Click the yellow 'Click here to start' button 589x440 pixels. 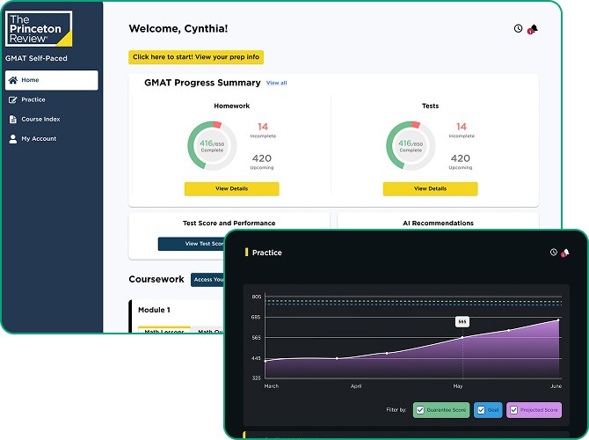tap(195, 57)
